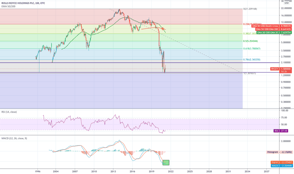This screenshot has height=174, width=294.
Task: Click the Histogram value tag -0.176992
Action: (279, 152)
